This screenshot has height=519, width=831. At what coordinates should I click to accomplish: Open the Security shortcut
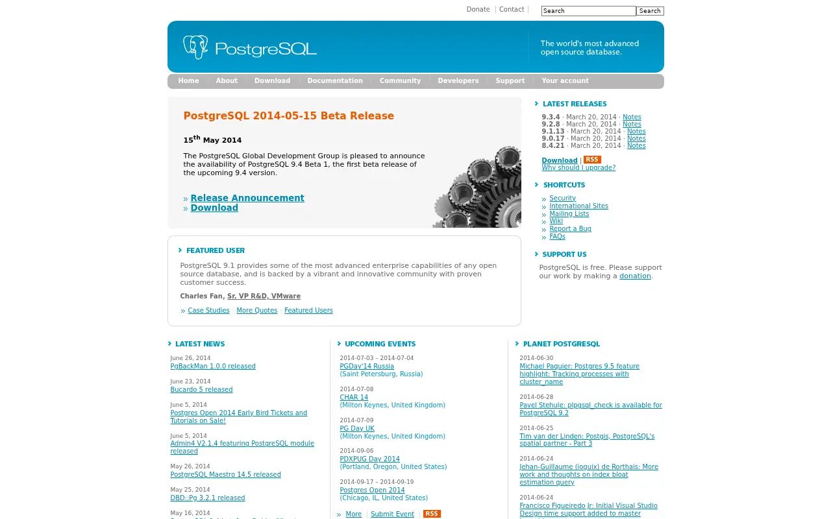tap(562, 199)
